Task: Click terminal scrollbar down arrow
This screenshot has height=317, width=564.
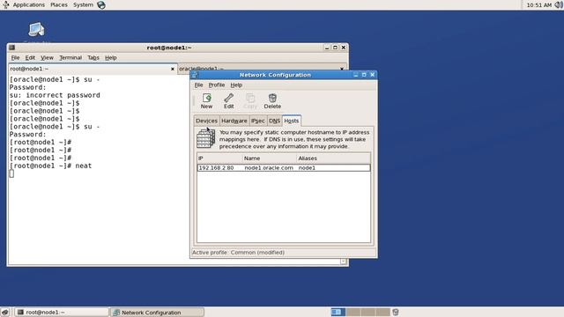Action: click(x=344, y=262)
